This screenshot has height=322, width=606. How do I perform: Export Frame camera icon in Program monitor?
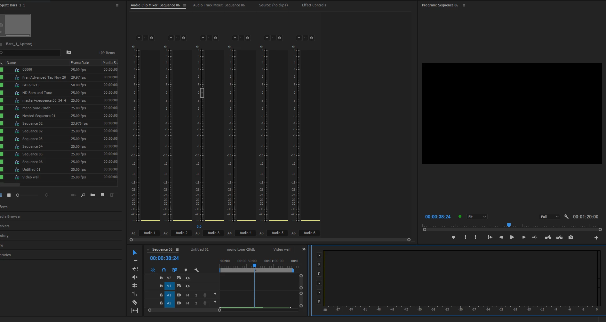point(571,237)
